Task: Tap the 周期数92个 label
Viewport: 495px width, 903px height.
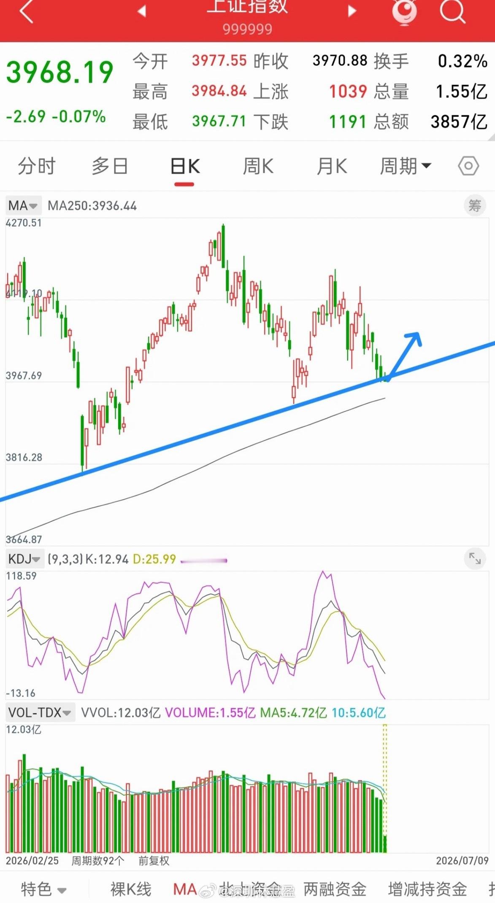Action: 97,861
